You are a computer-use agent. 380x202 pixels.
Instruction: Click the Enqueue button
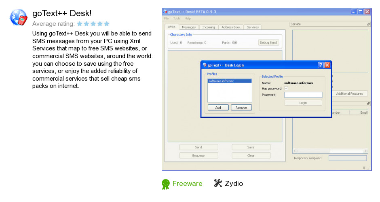[x=198, y=156]
